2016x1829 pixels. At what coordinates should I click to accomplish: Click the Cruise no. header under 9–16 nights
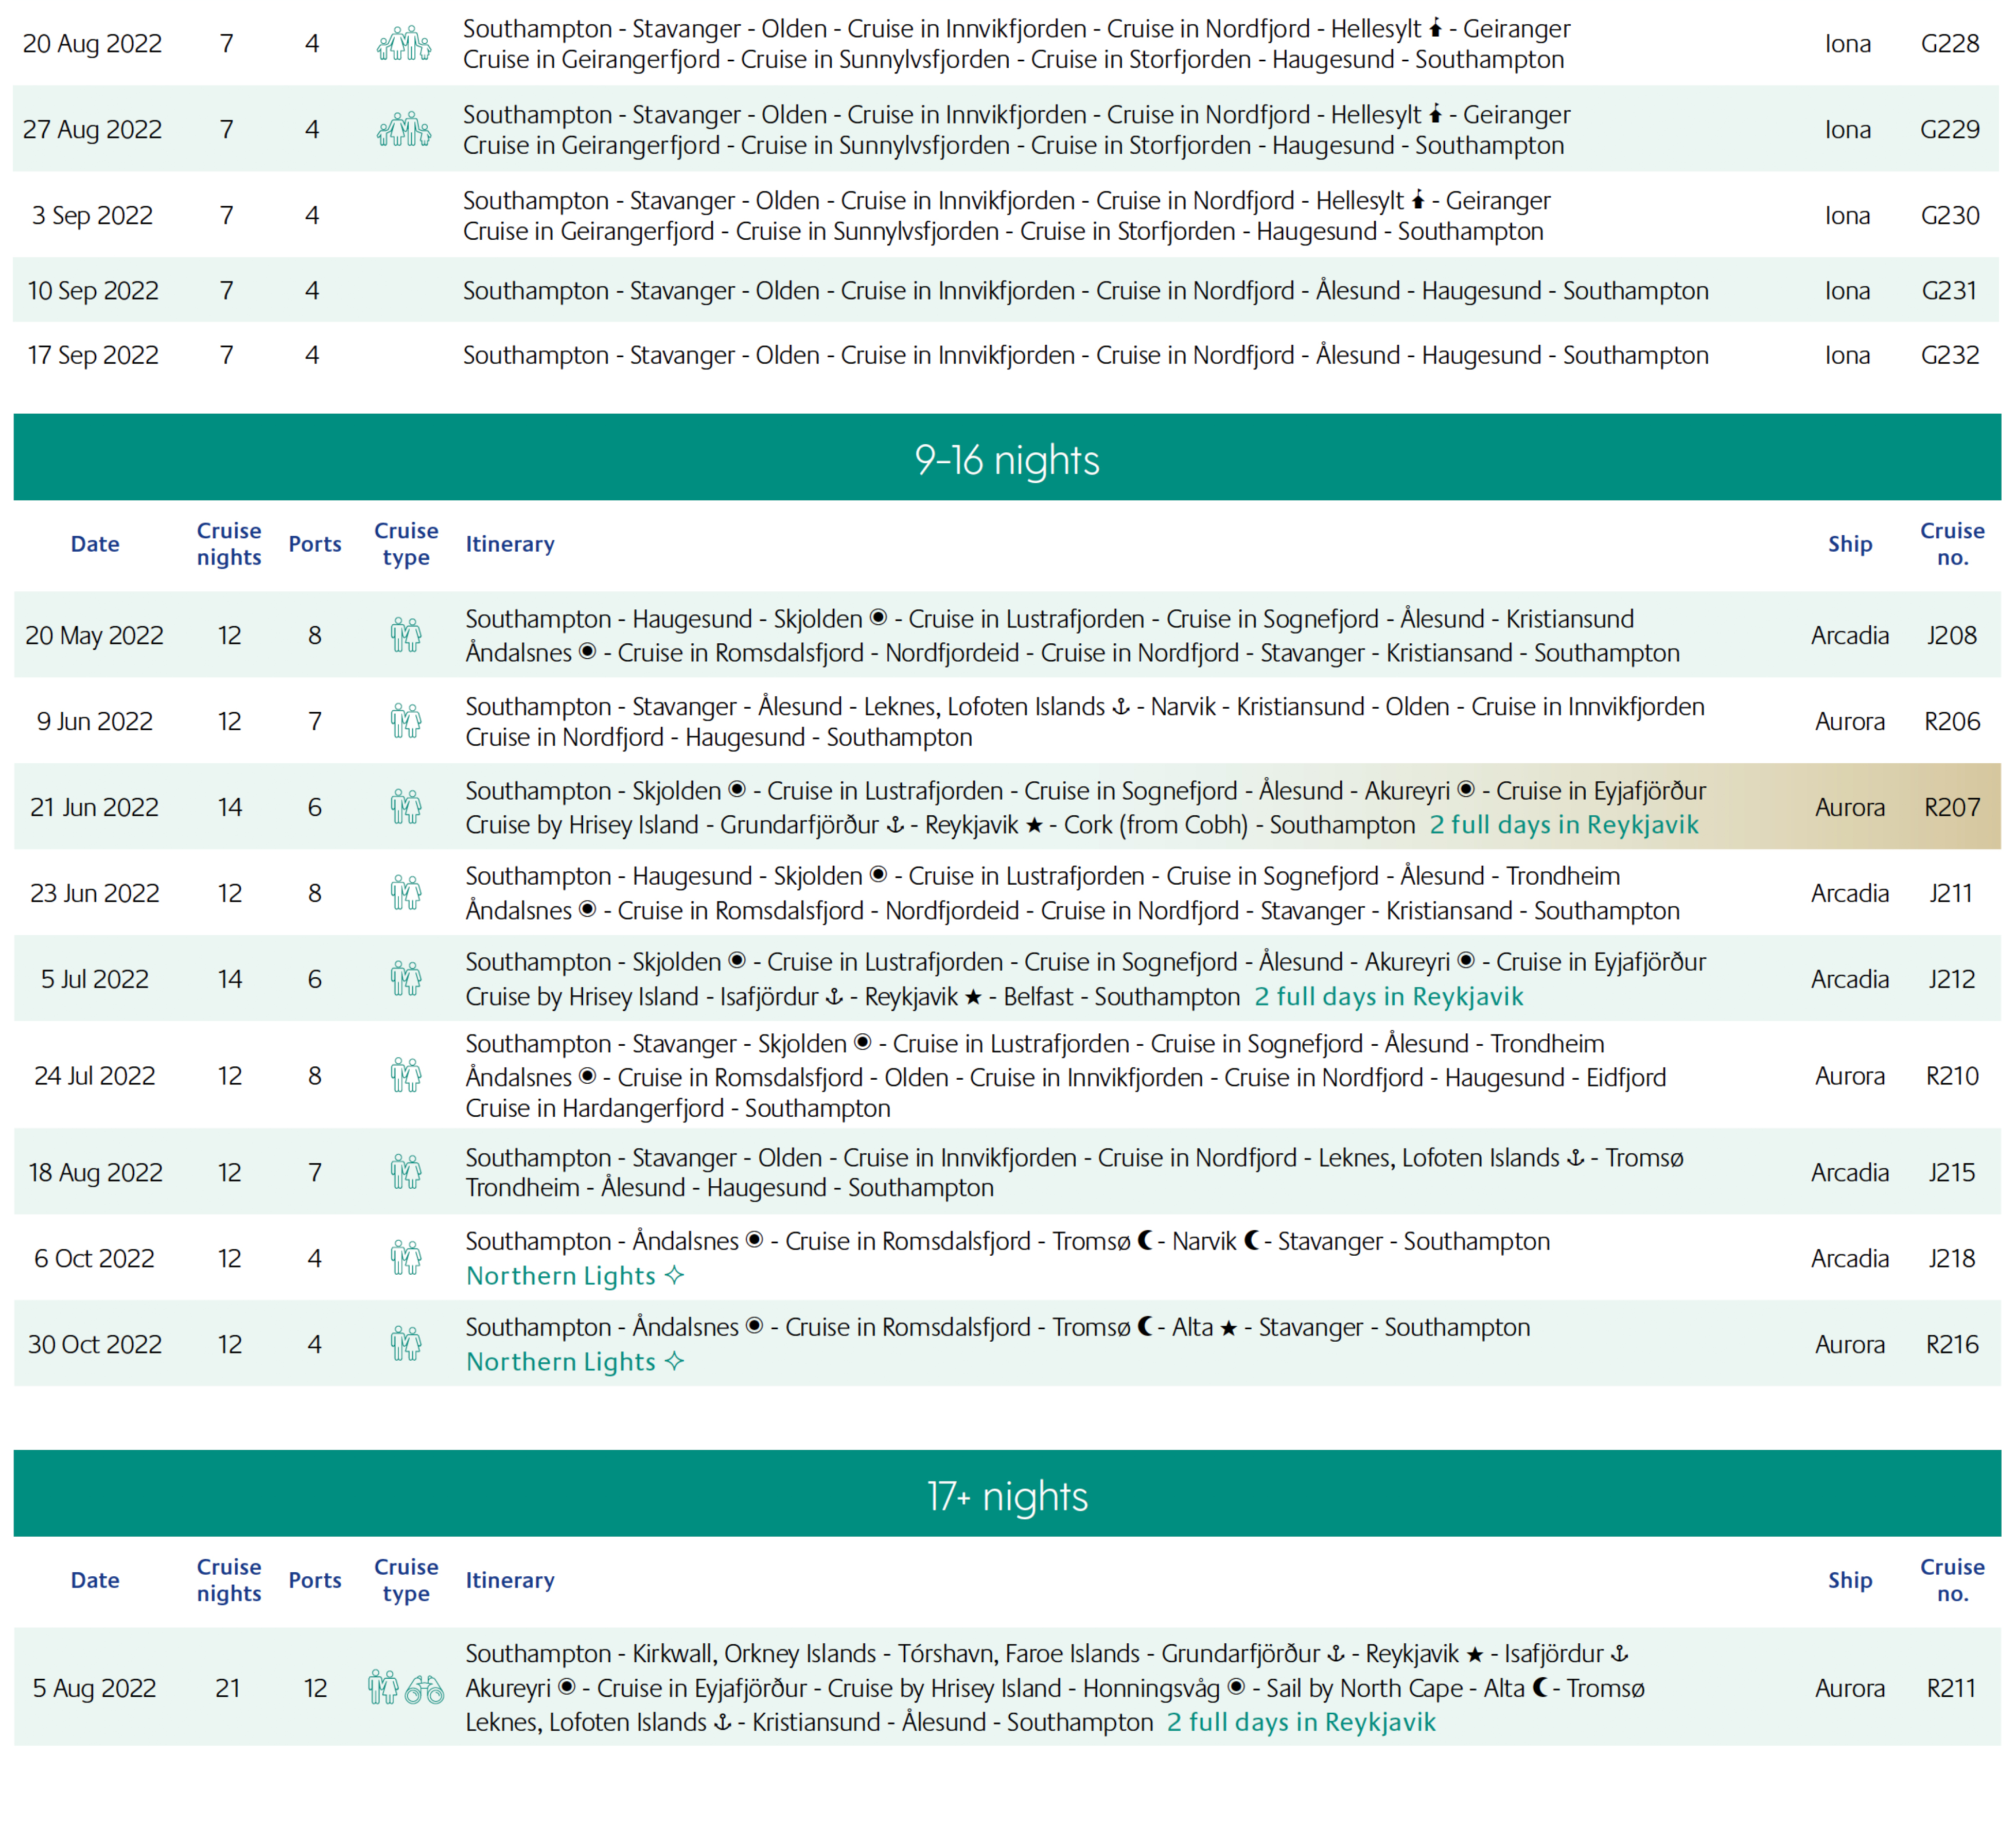pyautogui.click(x=1952, y=544)
